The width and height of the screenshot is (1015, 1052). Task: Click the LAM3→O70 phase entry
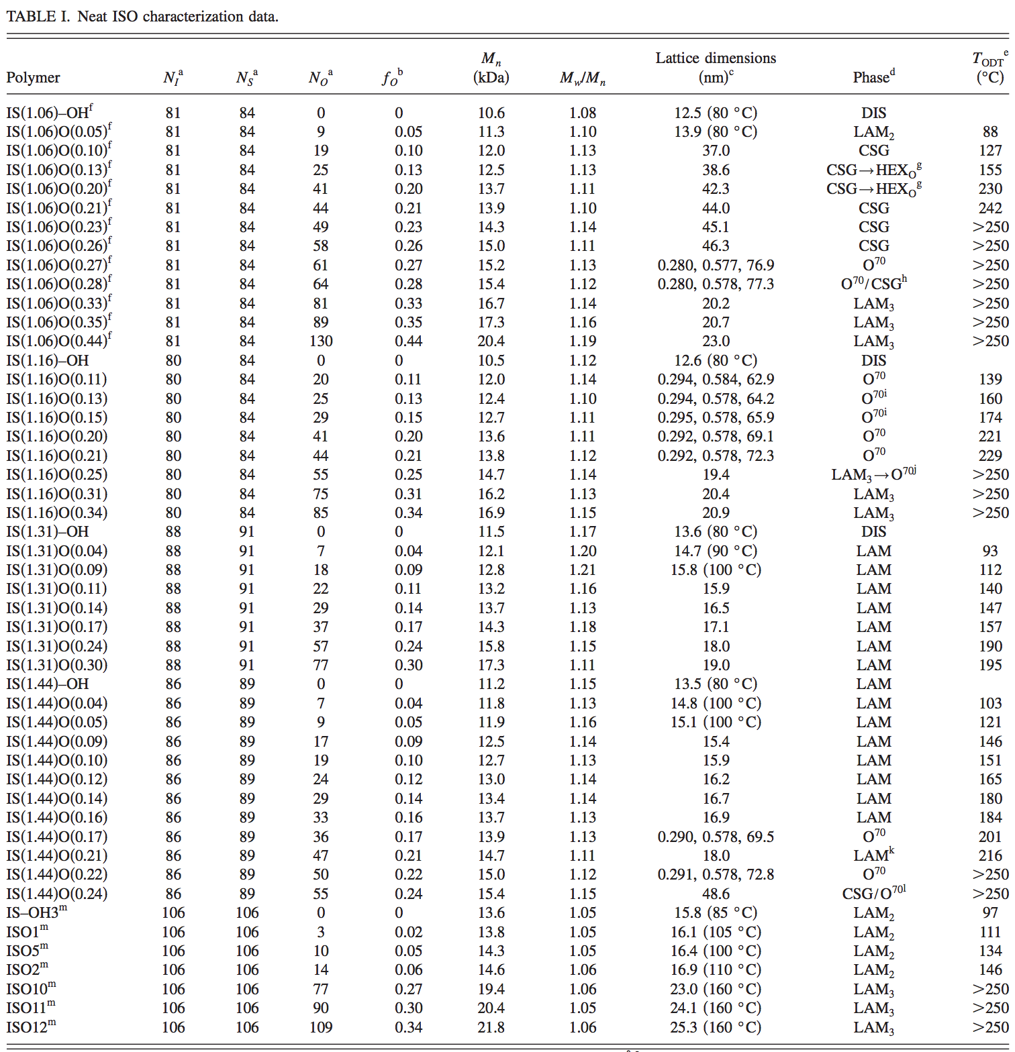(873, 474)
